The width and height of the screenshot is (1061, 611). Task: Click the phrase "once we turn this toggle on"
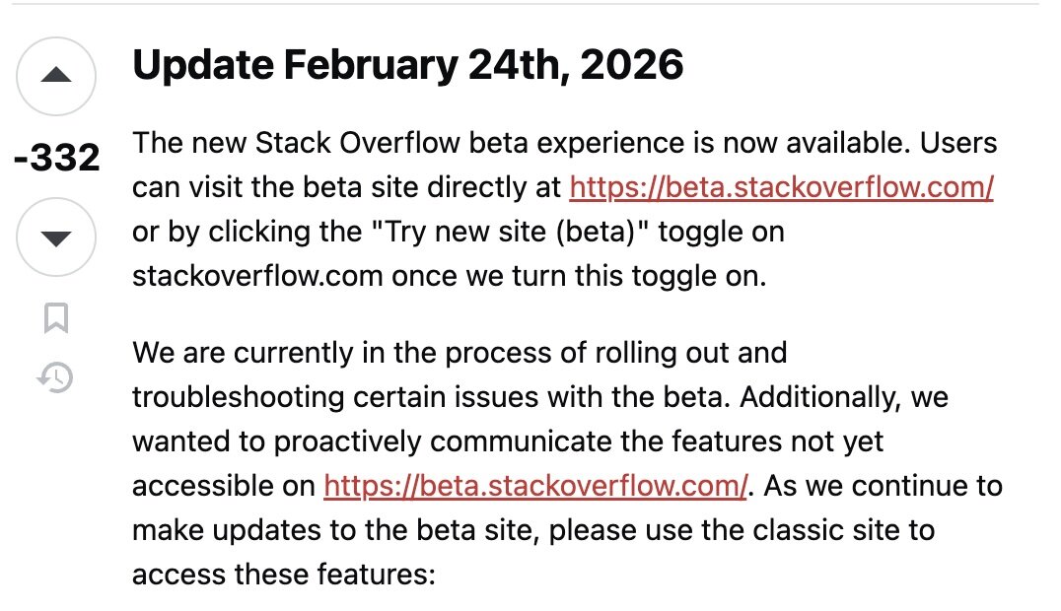point(578,276)
